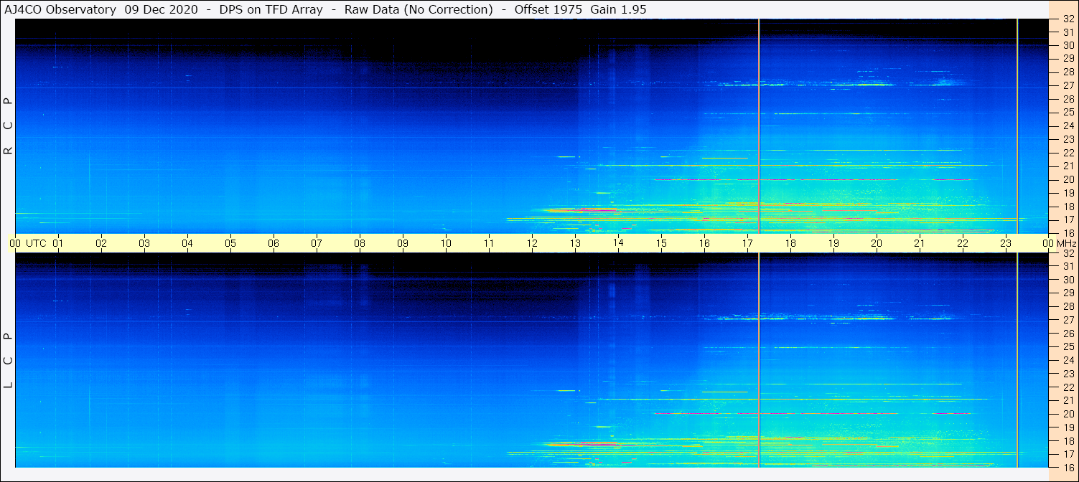This screenshot has height=482, width=1079.
Task: Click the 00 UTC start label on time axis
Action: (27, 243)
